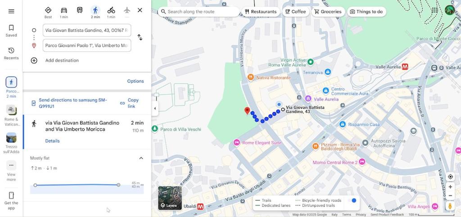
Task: Open Saved places tab
Action: pos(11,31)
